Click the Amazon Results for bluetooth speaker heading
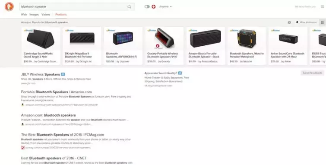This screenshot has width=326, height=165. 44,22
